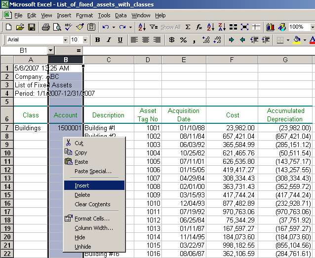Expand the Undo history dropdown arrow
Image resolution: width=315 pixels, height=258 pixels.
tap(114, 27)
